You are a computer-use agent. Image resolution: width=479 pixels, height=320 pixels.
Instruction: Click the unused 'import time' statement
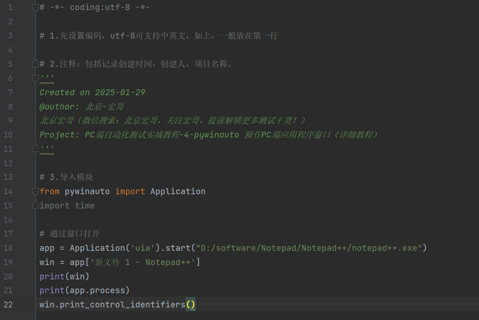coord(67,206)
